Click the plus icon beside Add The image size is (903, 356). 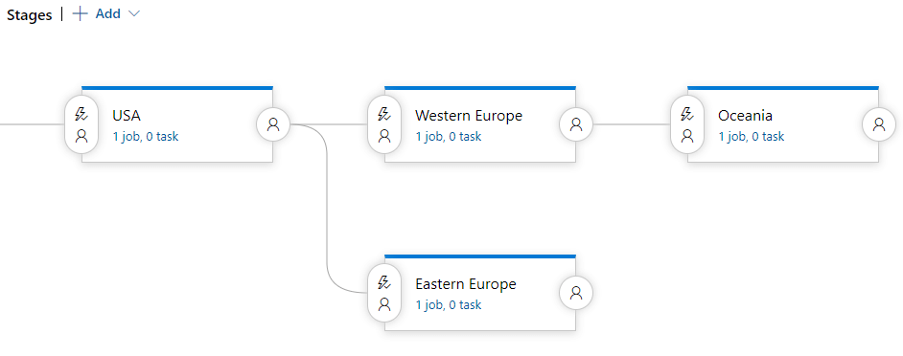tap(81, 13)
